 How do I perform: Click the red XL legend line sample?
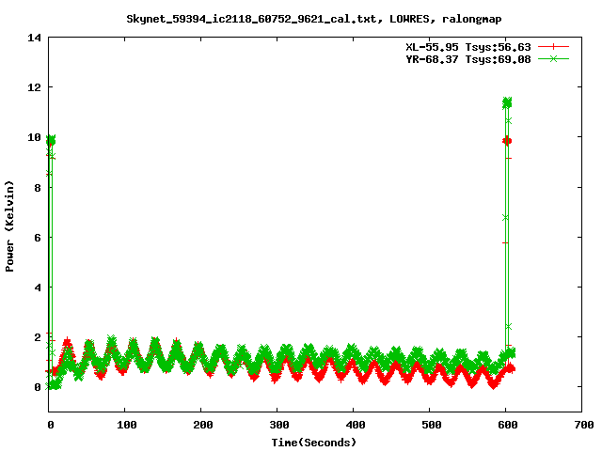coord(553,47)
